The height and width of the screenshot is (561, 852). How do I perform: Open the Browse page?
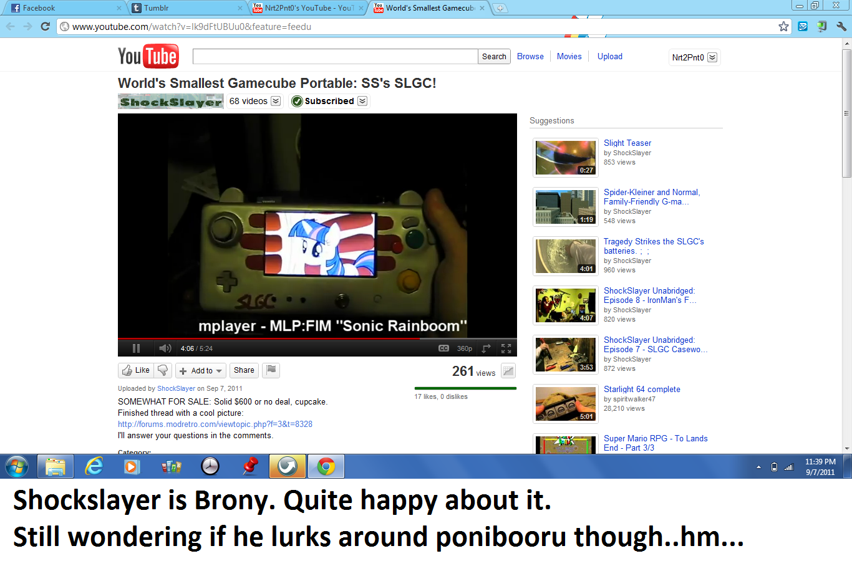[x=530, y=56]
